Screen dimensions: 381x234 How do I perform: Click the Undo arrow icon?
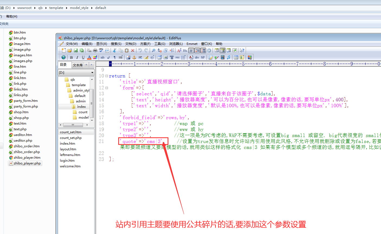click(x=140, y=50)
